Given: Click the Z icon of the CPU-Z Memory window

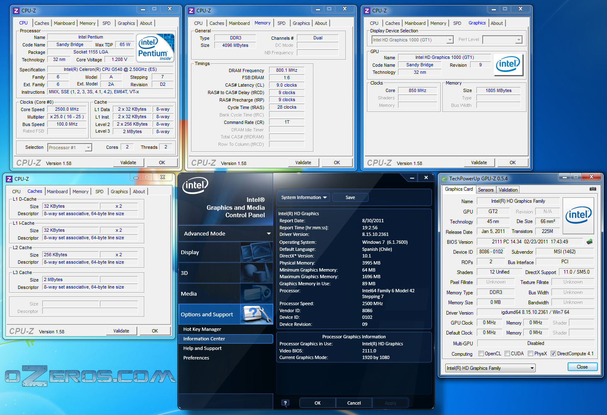Looking at the screenshot, I should pyautogui.click(x=191, y=10).
